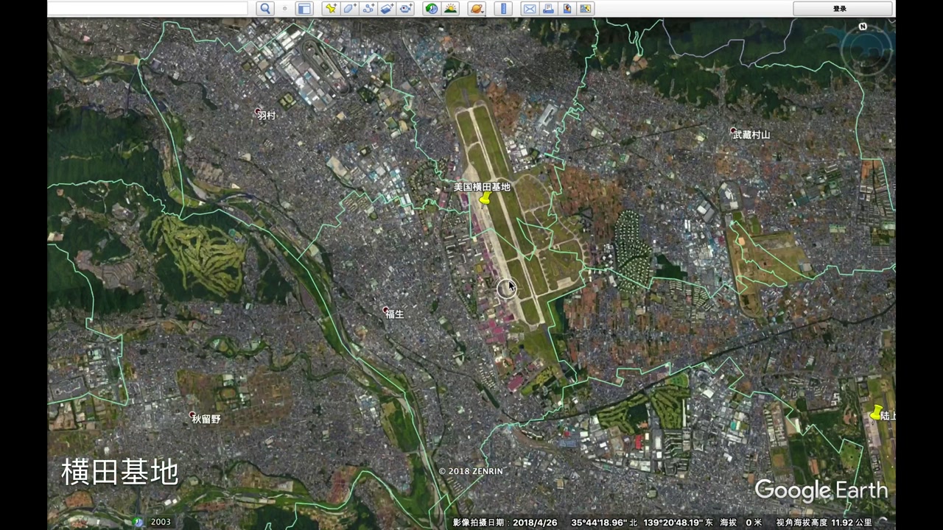Show historical imagery clock icon
This screenshot has width=943, height=530.
pos(432,9)
